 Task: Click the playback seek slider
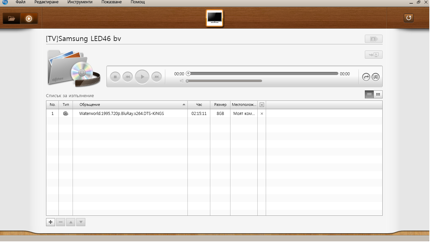[262, 73]
